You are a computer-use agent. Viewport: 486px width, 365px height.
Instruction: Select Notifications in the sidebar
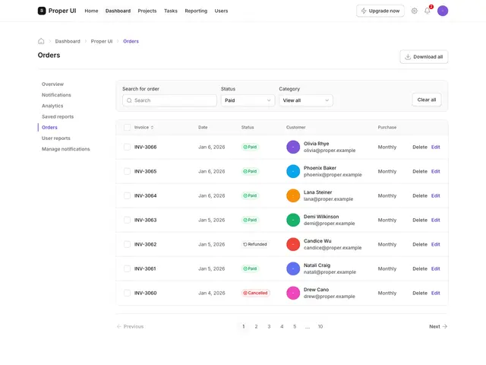click(x=56, y=95)
